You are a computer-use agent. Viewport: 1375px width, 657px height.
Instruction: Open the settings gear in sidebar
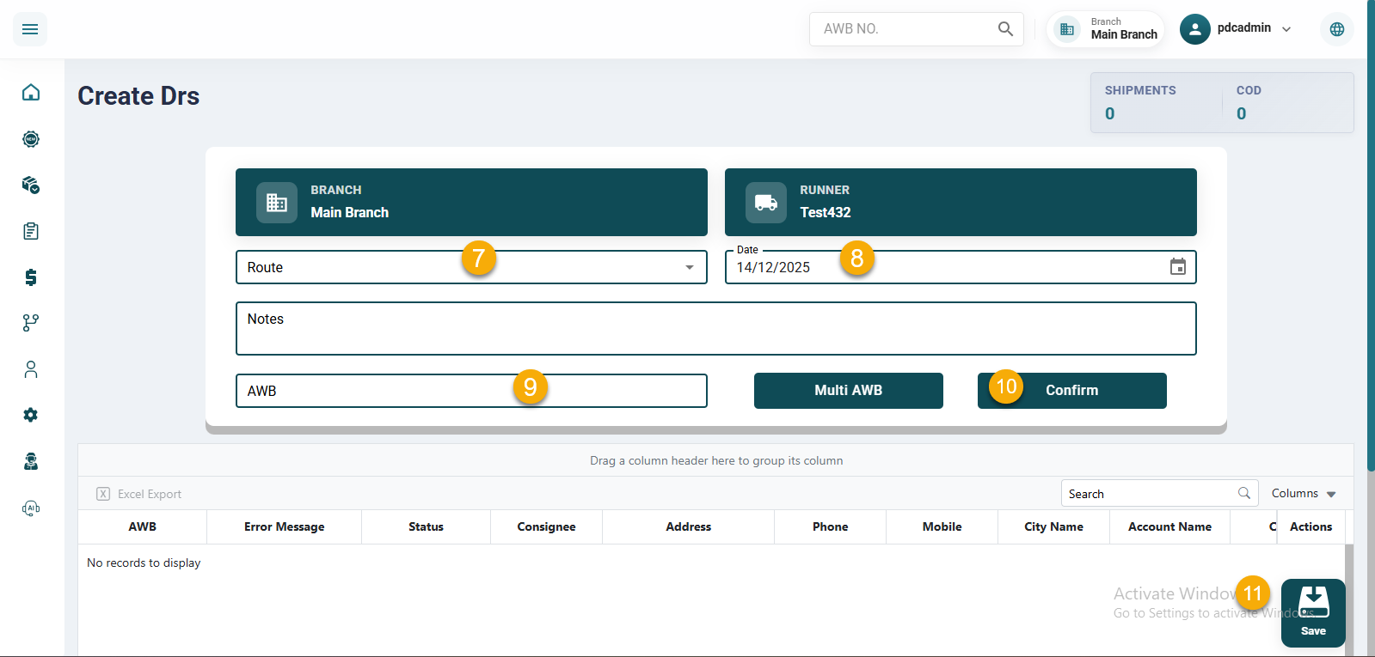click(31, 415)
